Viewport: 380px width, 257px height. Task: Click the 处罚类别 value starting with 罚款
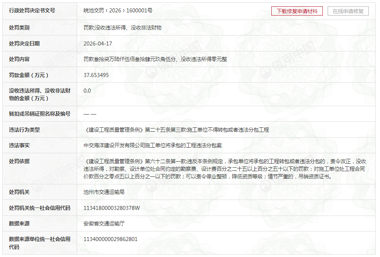point(122,28)
